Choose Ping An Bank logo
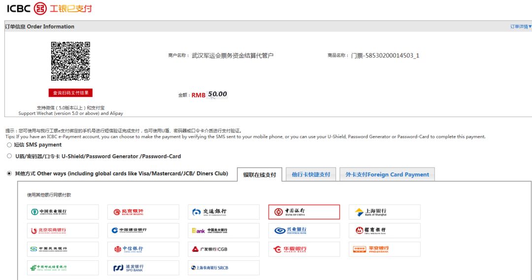532x280 pixels. pyautogui.click(x=384, y=249)
